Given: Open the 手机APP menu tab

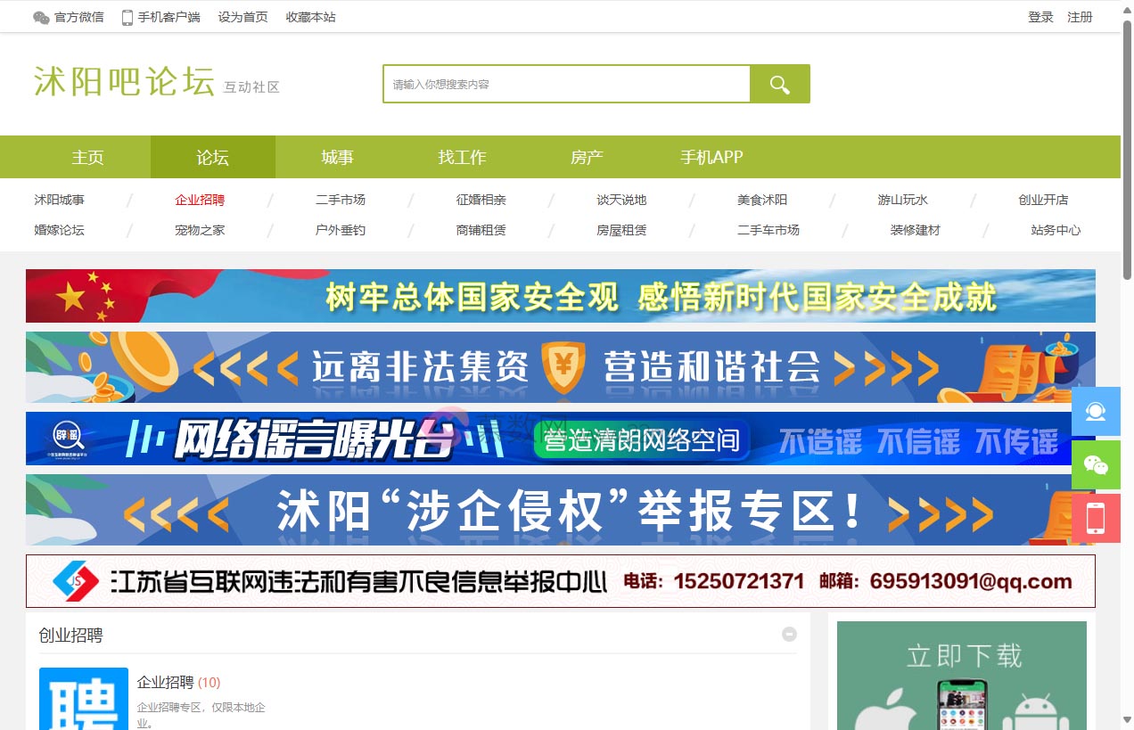Looking at the screenshot, I should (711, 157).
